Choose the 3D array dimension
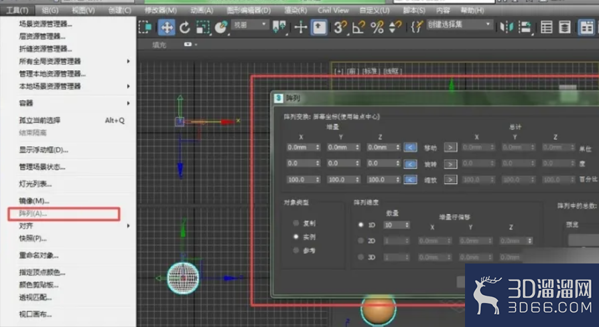599x327 pixels. tap(360, 257)
